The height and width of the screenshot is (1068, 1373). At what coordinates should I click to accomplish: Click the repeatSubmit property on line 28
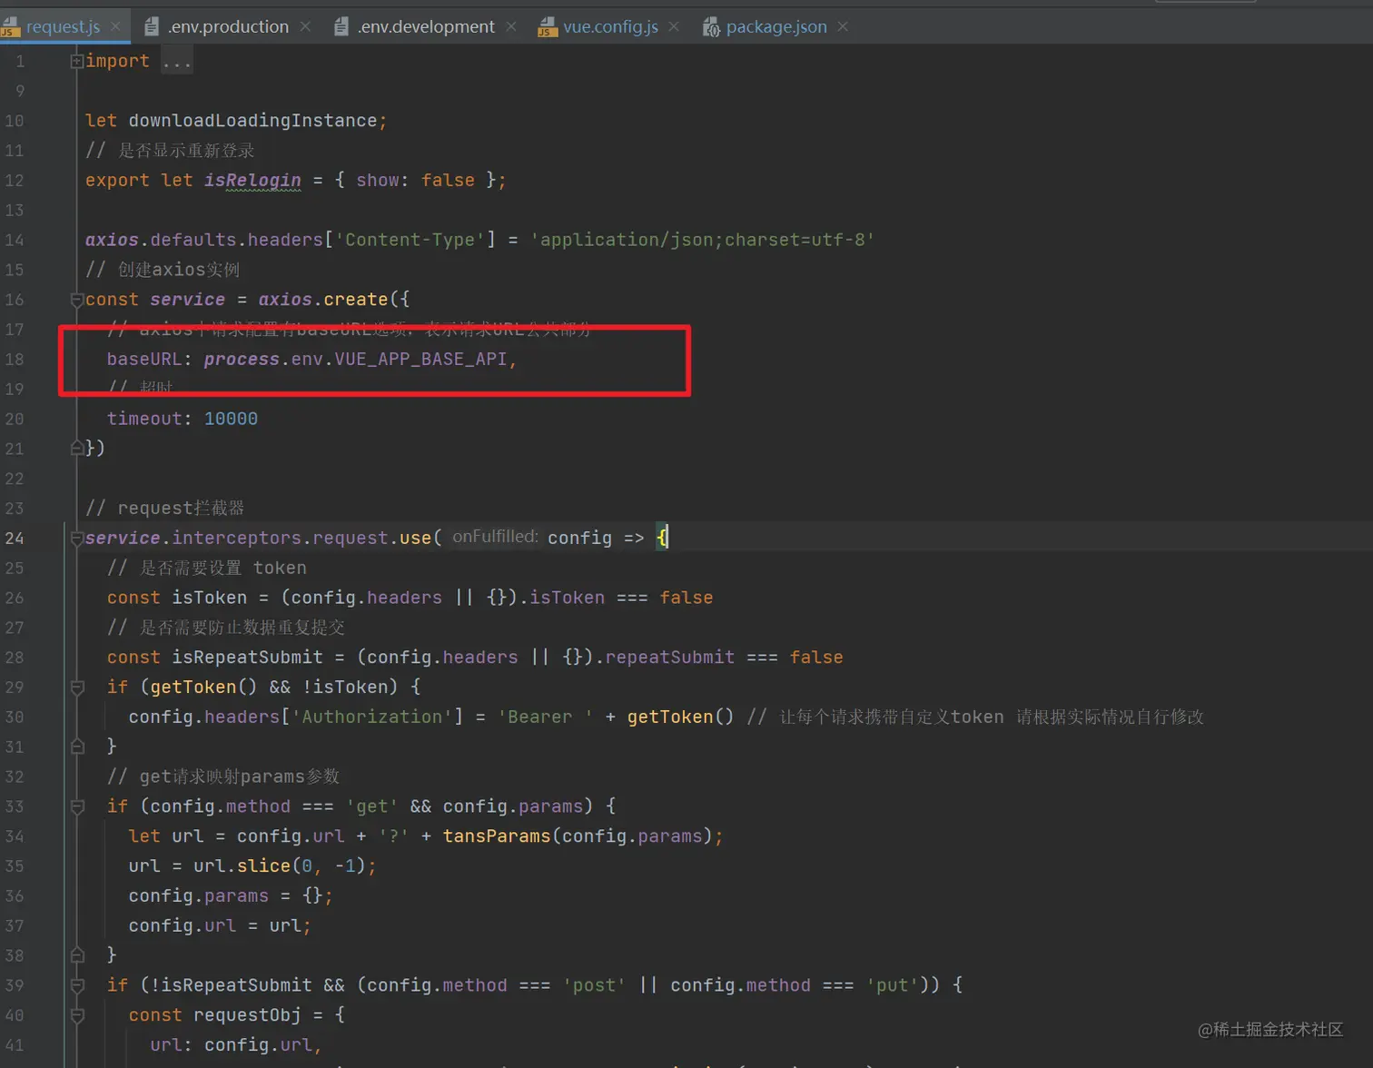click(670, 657)
